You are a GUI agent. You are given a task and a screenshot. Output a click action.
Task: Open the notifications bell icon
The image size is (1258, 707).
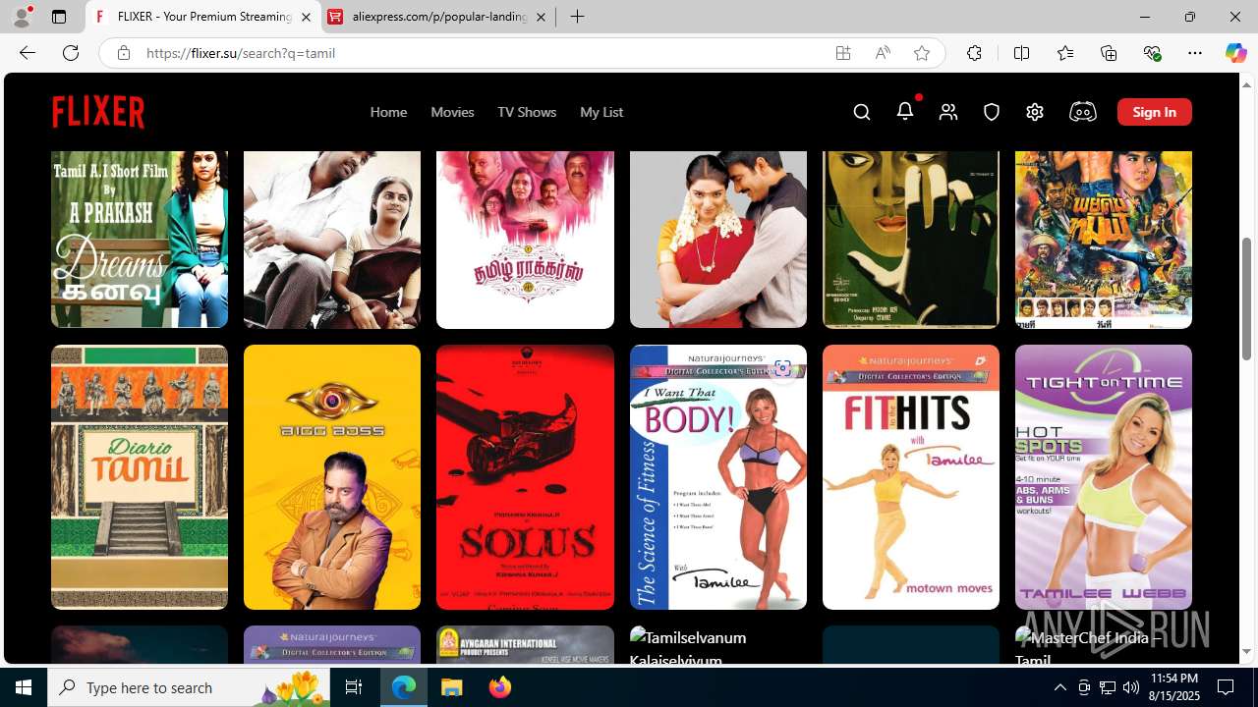(905, 111)
